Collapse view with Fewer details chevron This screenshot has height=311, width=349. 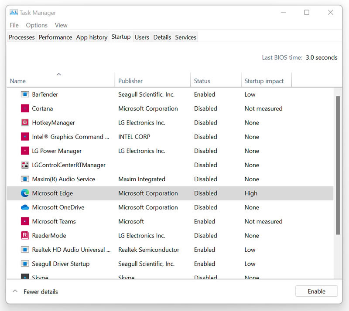point(15,291)
